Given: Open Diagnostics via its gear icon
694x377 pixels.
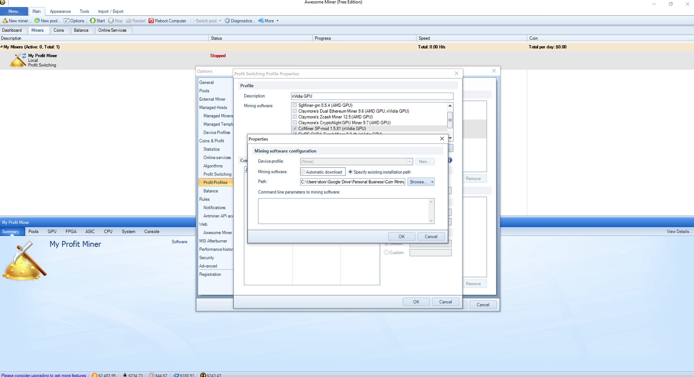Looking at the screenshot, I should pyautogui.click(x=227, y=21).
